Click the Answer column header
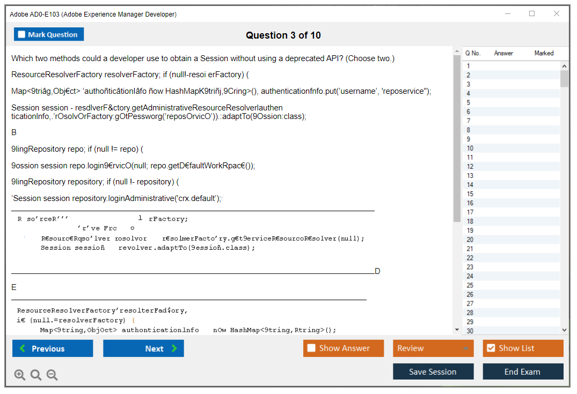577x394 pixels. (x=503, y=53)
